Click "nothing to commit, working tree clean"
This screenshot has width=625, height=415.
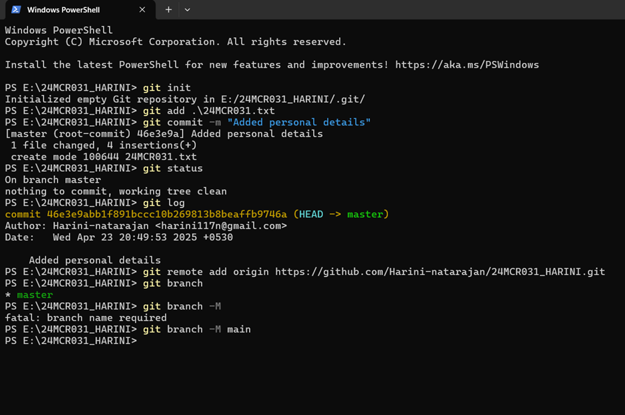point(116,191)
